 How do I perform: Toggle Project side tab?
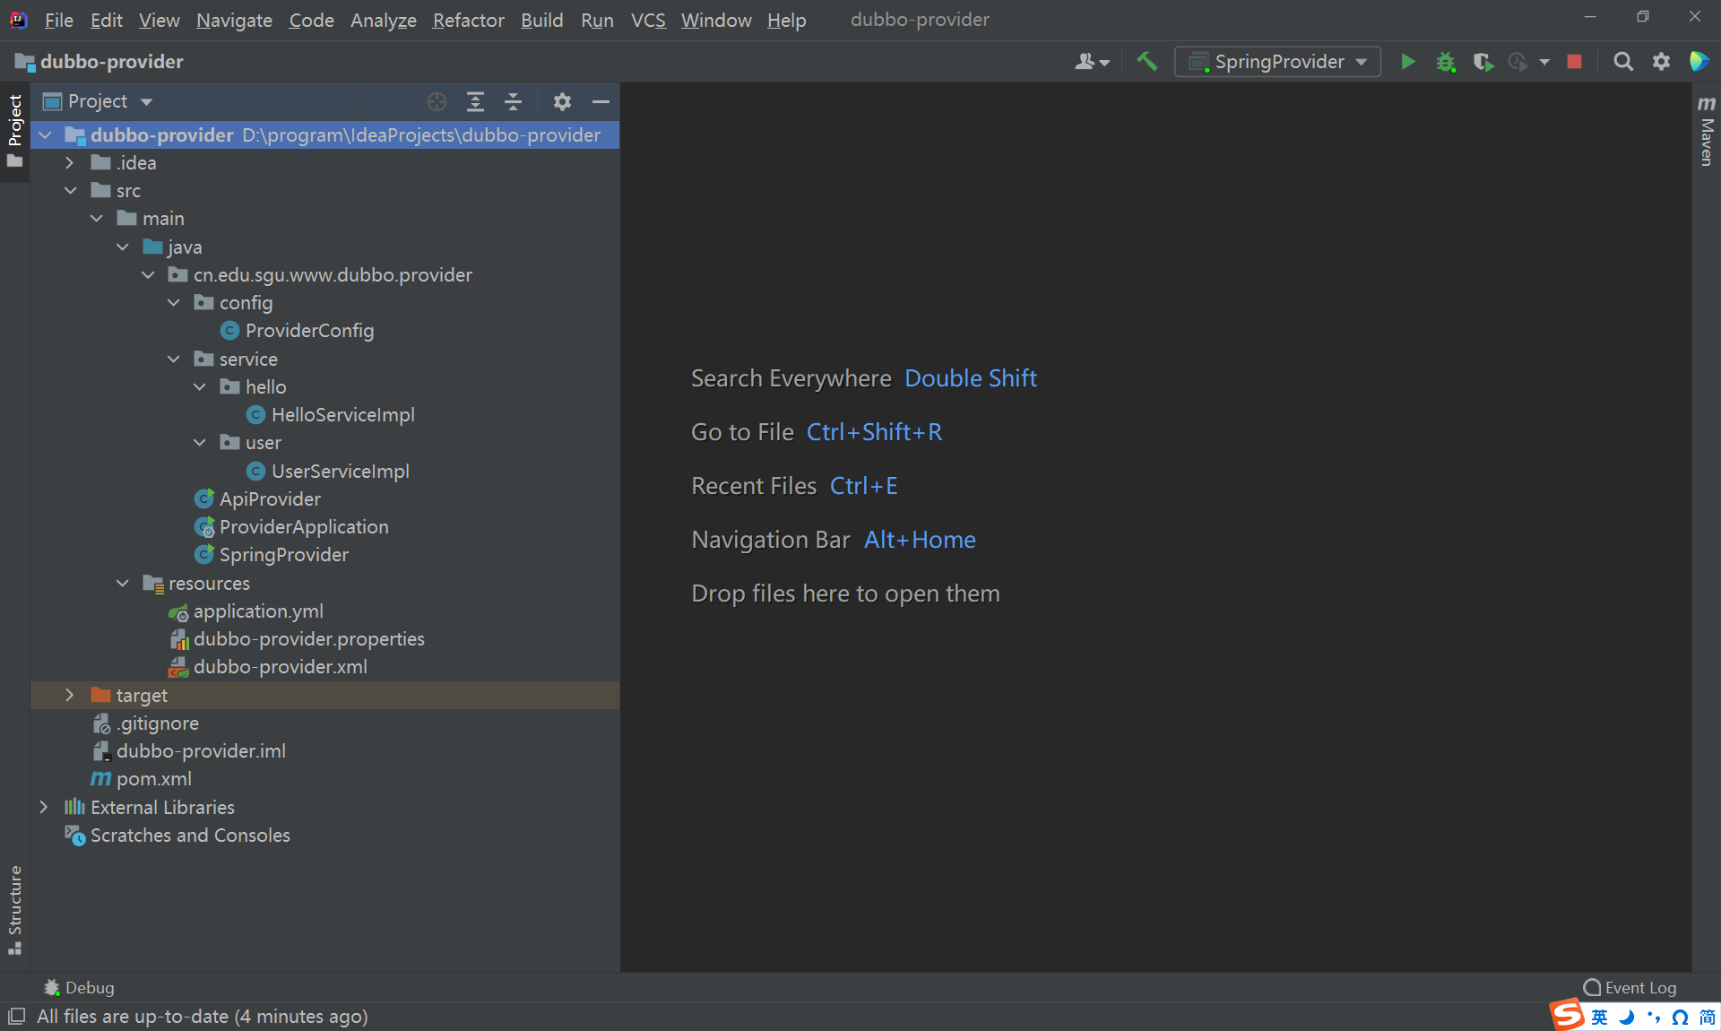pyautogui.click(x=14, y=131)
